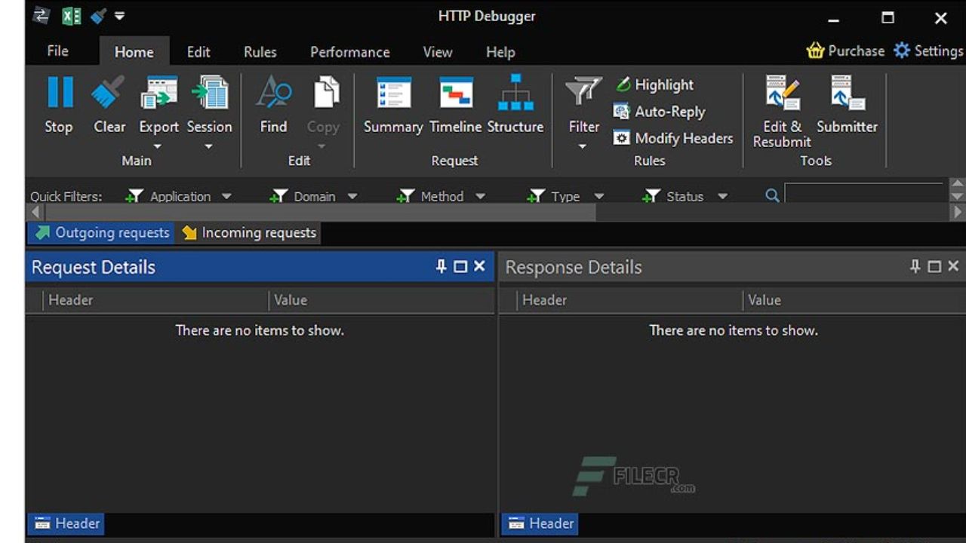This screenshot has height=543, width=966.
Task: Select the Auto-Reply rule
Action: (660, 112)
